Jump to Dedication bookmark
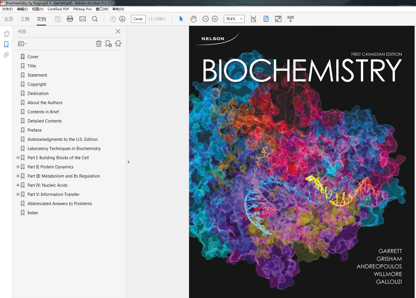The height and width of the screenshot is (298, 416). [x=38, y=94]
